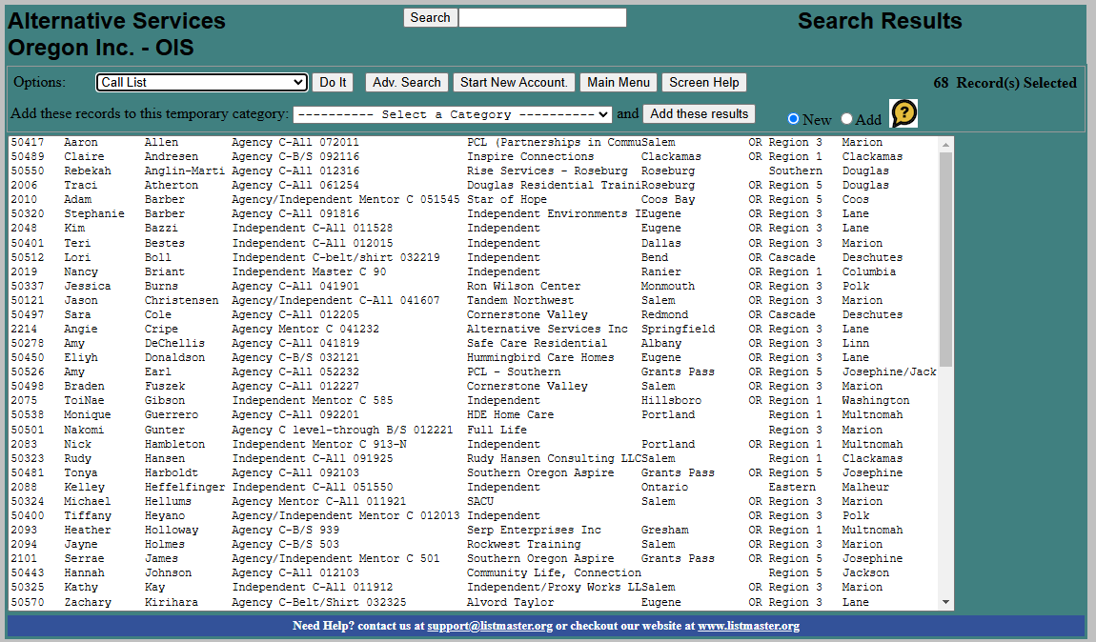Screen dimensions: 1096x642
Task: Open the Call List options dropdown
Action: pyautogui.click(x=201, y=83)
